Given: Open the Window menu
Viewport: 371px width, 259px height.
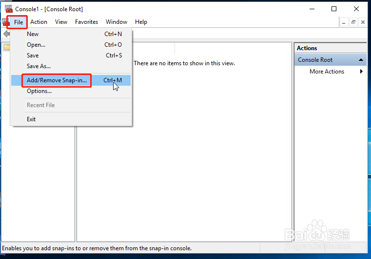Looking at the screenshot, I should coord(117,22).
